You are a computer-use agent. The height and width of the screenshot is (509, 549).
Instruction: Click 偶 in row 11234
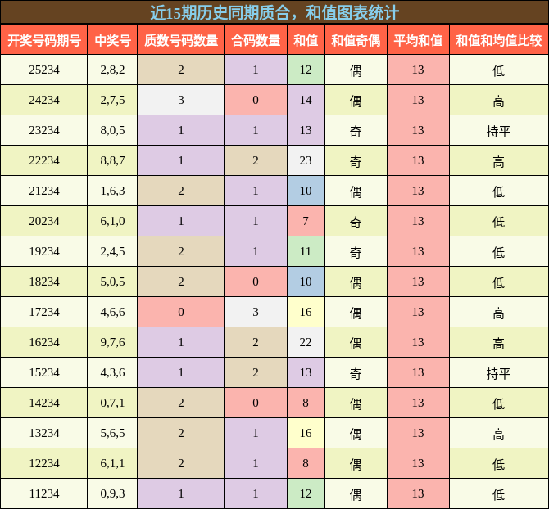coord(356,494)
